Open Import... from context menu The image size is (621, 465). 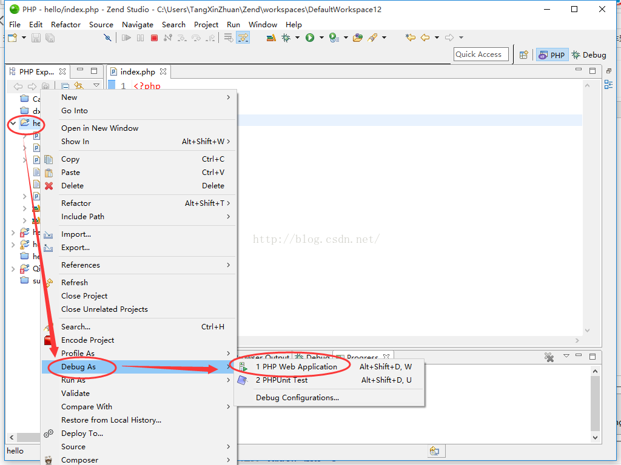click(x=139, y=234)
